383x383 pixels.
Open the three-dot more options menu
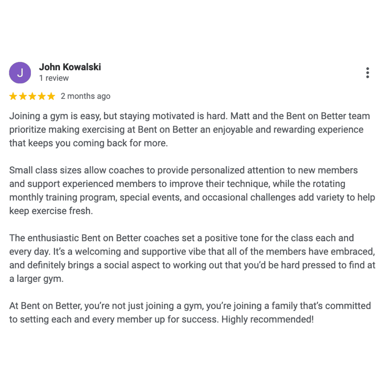pos(367,73)
